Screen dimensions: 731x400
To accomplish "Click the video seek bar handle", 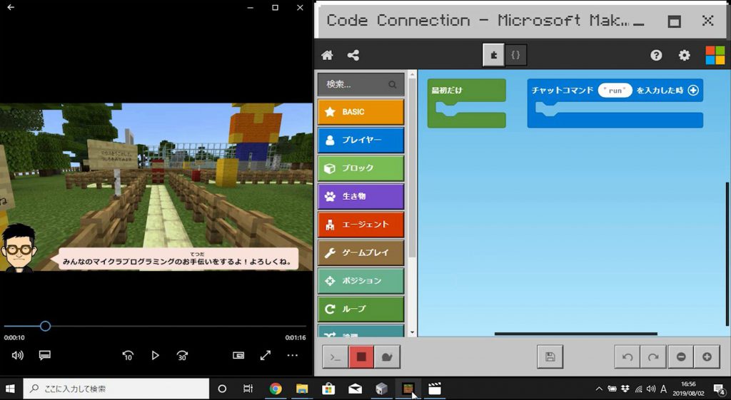I will tap(45, 326).
